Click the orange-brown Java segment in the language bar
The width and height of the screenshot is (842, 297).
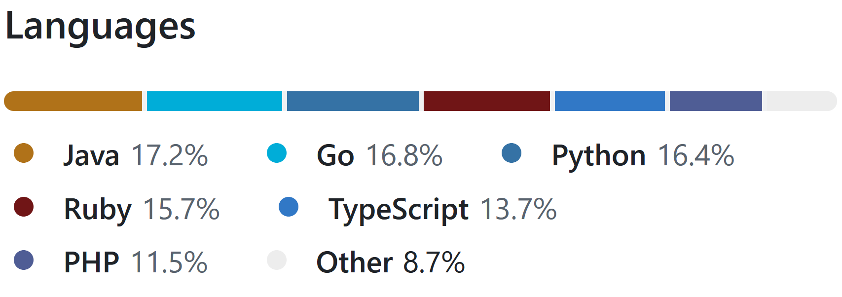pos(74,101)
